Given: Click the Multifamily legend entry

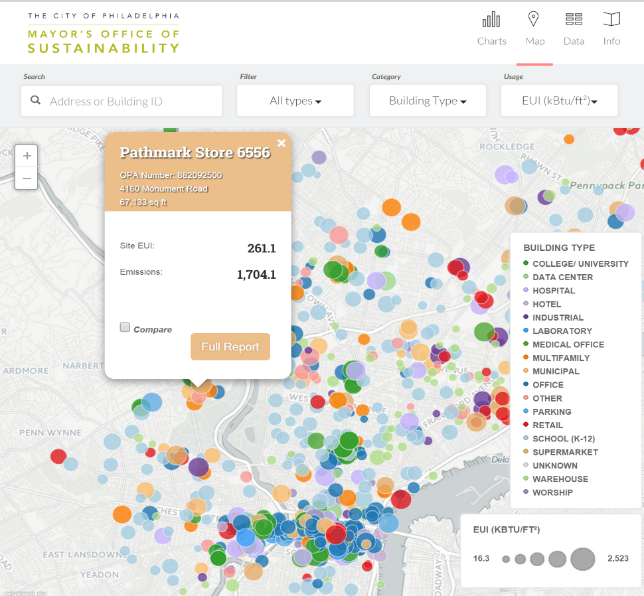Looking at the screenshot, I should coord(556,358).
